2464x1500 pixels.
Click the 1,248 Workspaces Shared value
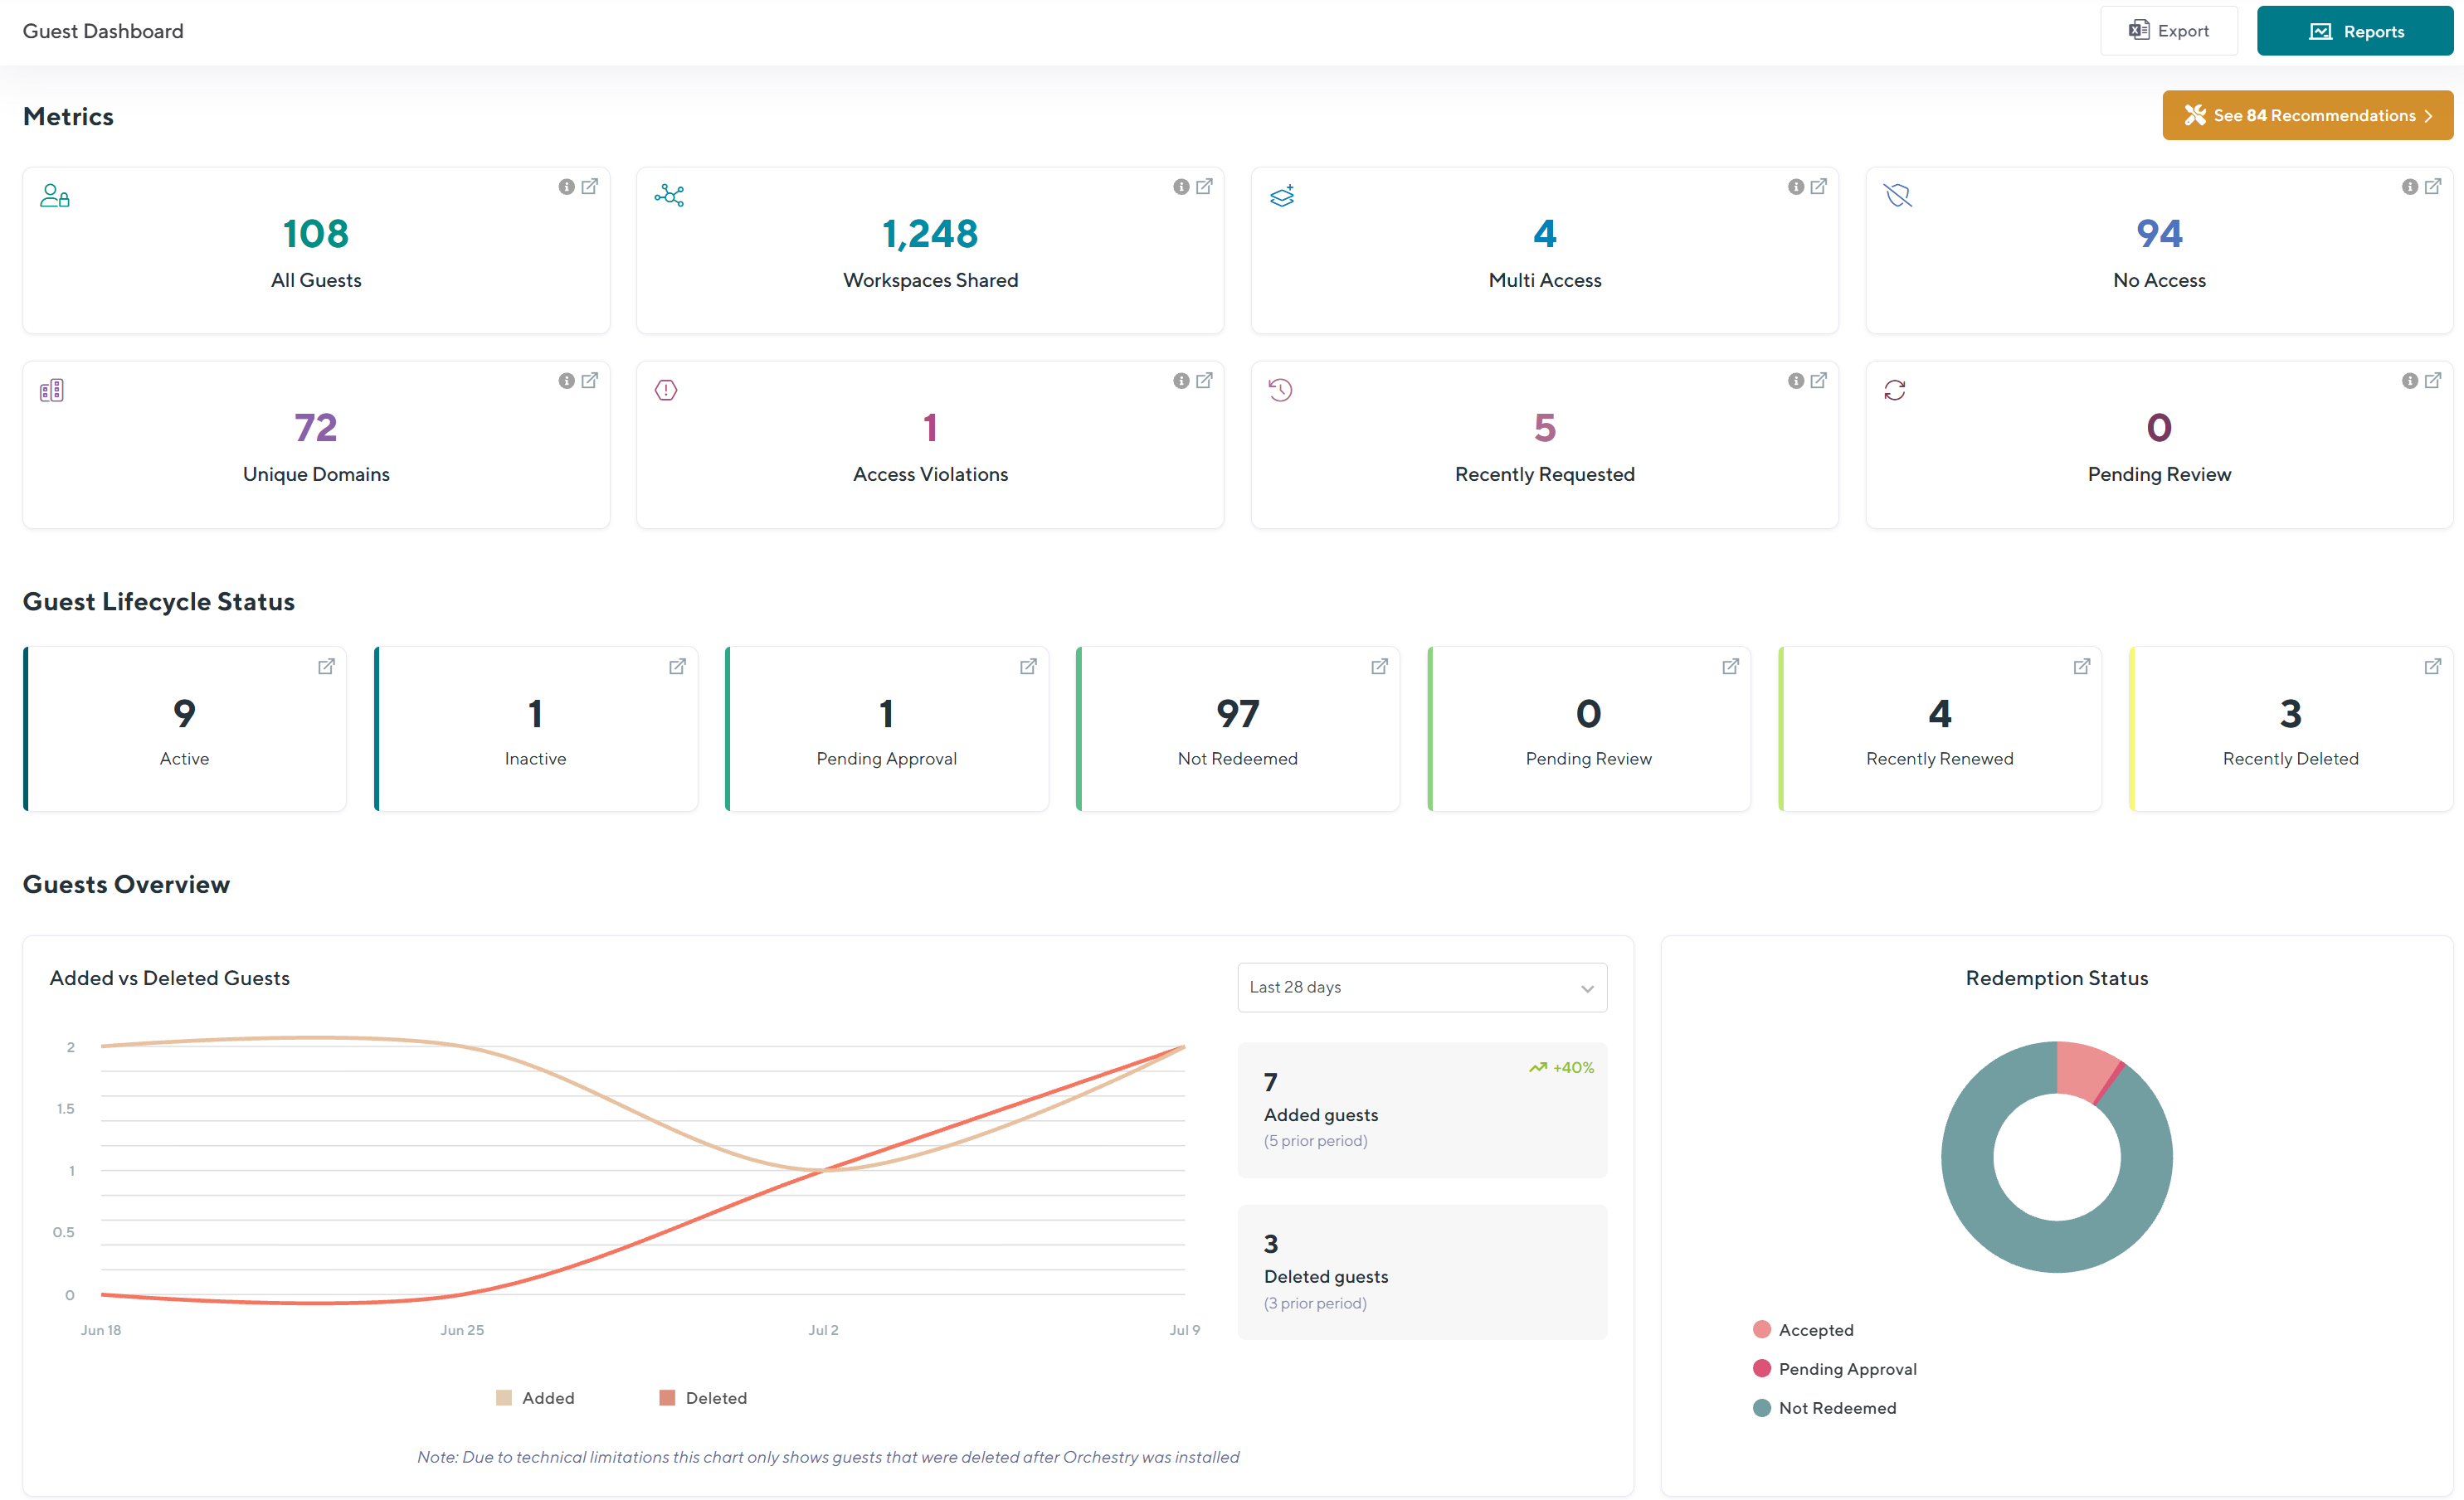point(930,234)
